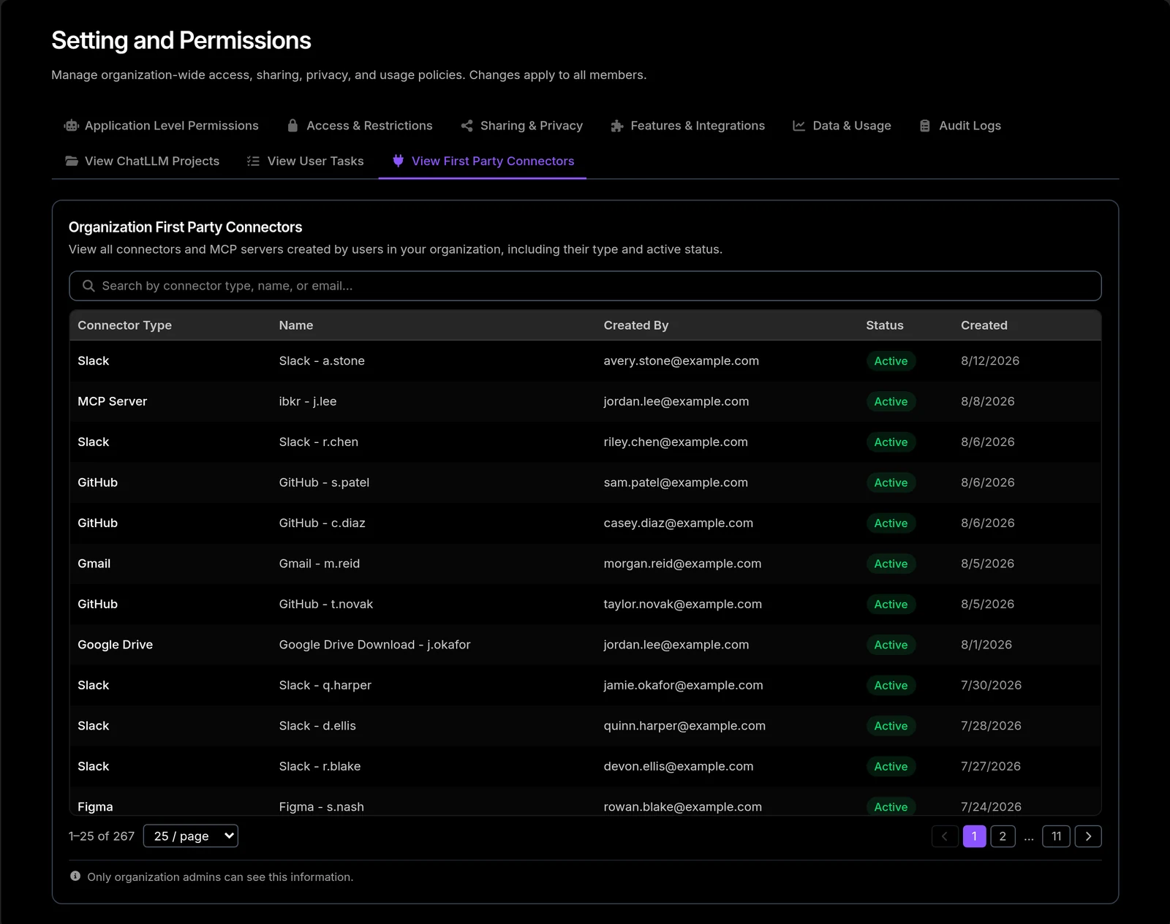Image resolution: width=1170 pixels, height=924 pixels.
Task: Click the "1–25 of 267" results count
Action: pyautogui.click(x=102, y=836)
